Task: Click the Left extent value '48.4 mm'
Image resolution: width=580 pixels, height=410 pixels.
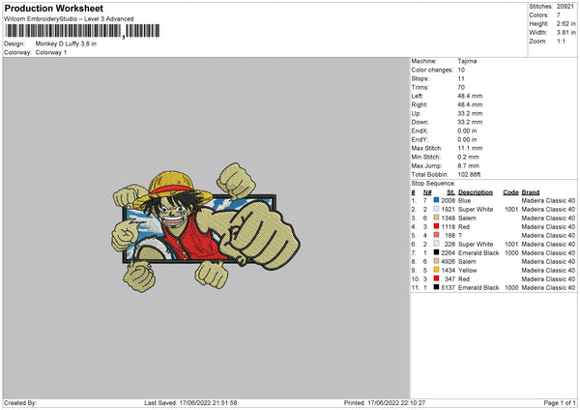Action: [x=470, y=96]
